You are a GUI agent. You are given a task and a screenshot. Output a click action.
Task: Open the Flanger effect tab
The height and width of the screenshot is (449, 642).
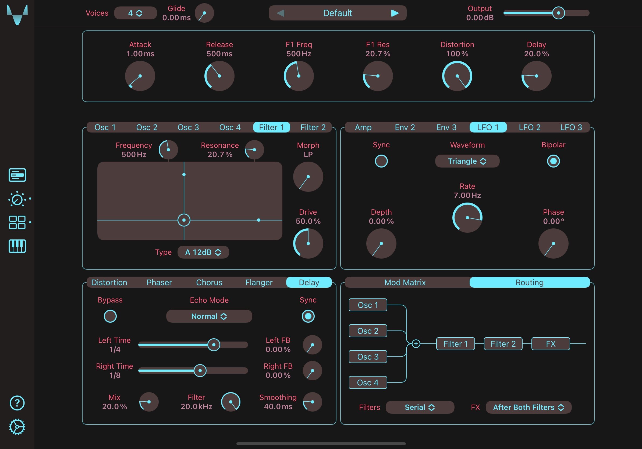[x=259, y=282]
